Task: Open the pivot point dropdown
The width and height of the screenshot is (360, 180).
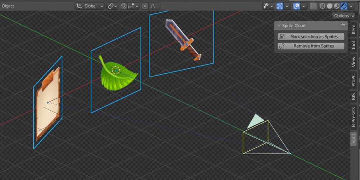Action: click(112, 6)
